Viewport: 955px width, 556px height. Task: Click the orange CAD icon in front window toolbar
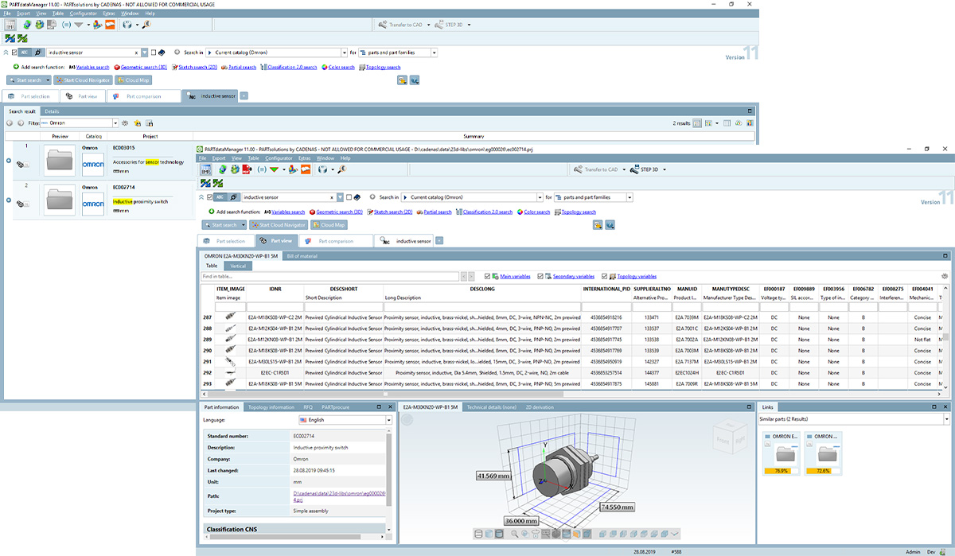[306, 169]
